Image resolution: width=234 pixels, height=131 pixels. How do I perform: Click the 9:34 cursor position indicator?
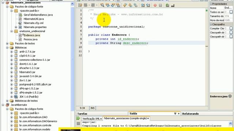click(82, 108)
